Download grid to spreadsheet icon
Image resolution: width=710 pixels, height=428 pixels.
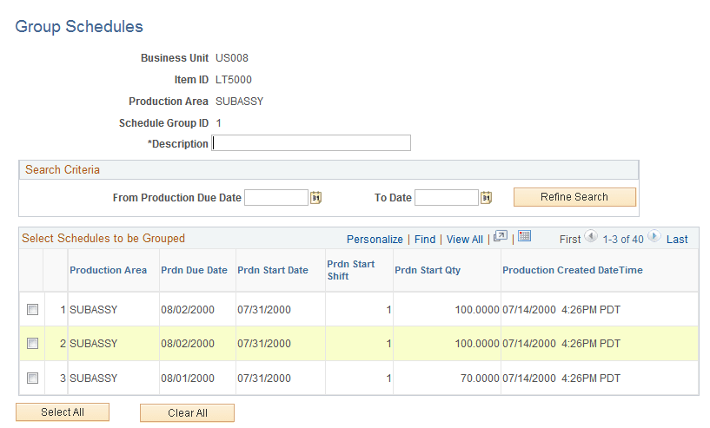point(524,236)
